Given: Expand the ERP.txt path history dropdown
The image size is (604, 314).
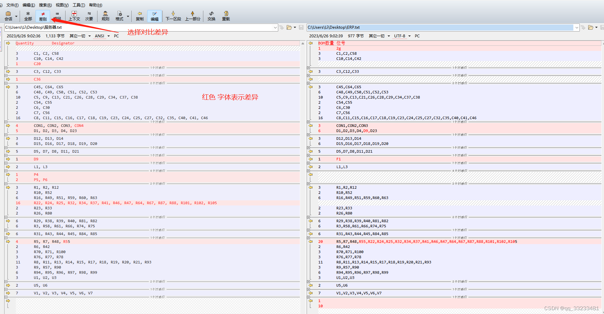Looking at the screenshot, I should (x=577, y=27).
